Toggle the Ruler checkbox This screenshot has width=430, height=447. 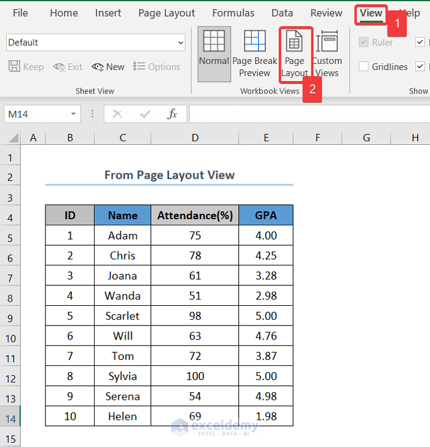[x=363, y=42]
